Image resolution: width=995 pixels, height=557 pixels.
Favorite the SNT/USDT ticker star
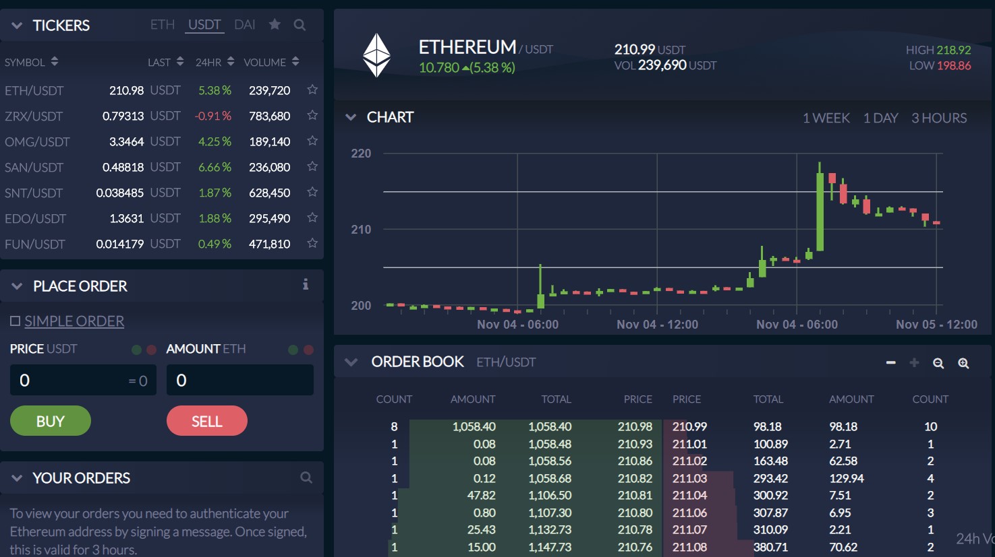[x=312, y=192]
